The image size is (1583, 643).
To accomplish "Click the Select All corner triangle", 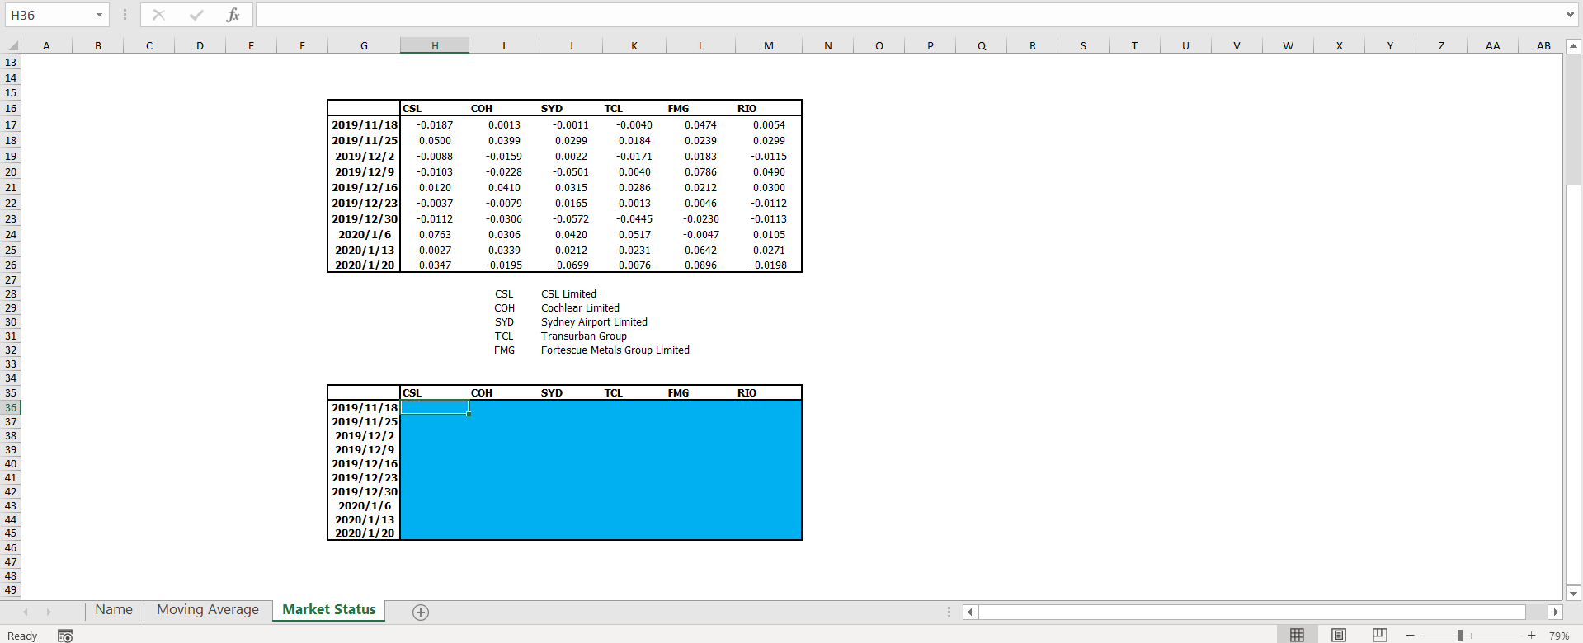I will click(12, 45).
